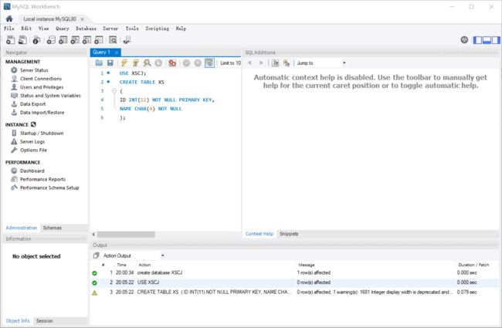Select output row 'create database XSCJ'
This screenshot has height=328, width=502.
294,272
